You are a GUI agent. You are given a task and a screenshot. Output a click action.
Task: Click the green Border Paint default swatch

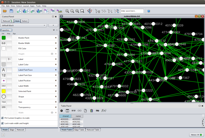[x=4, y=38]
